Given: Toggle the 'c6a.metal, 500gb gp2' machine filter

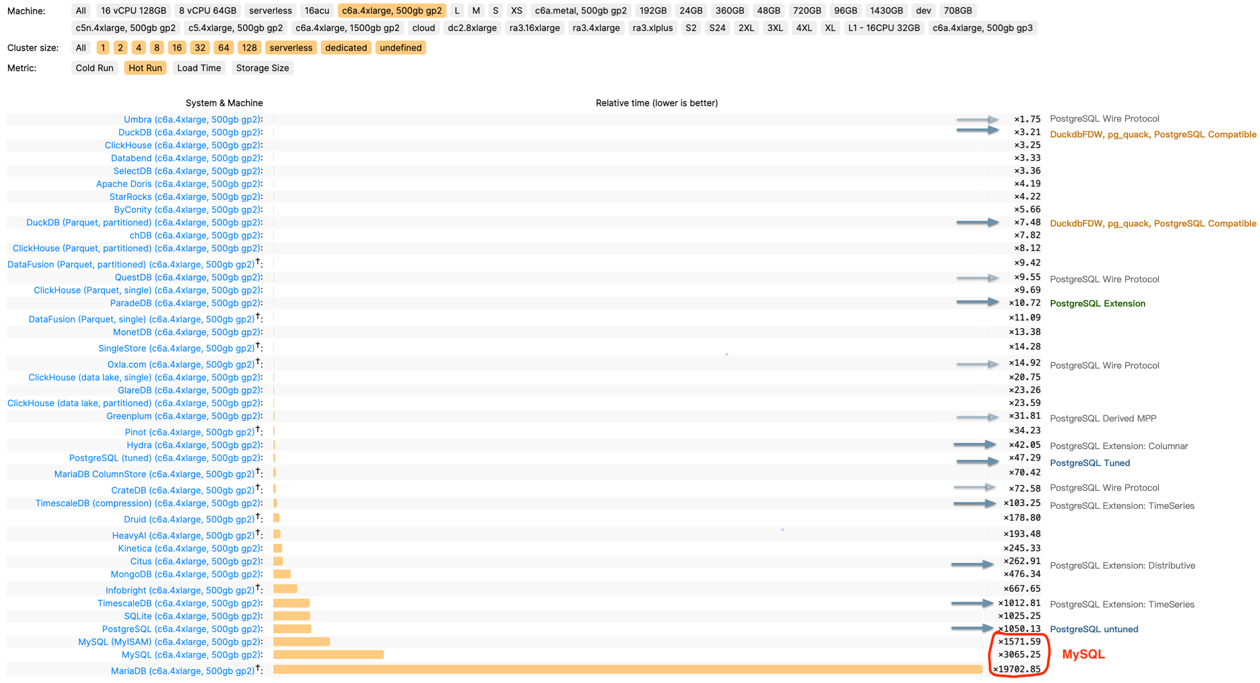Looking at the screenshot, I should pyautogui.click(x=580, y=11).
